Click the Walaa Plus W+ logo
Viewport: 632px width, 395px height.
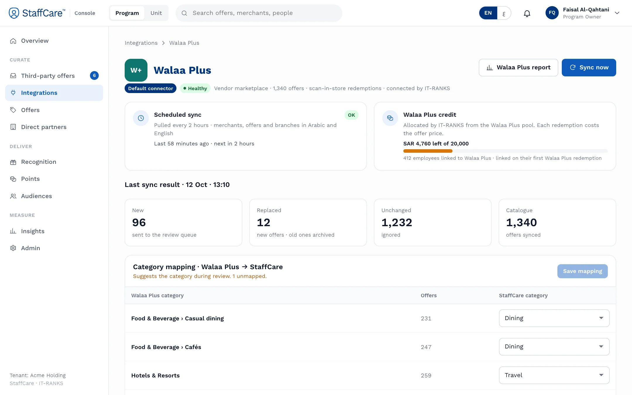pos(136,70)
